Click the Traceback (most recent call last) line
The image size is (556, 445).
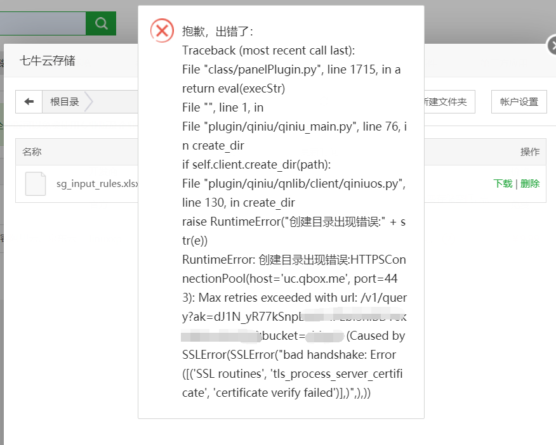point(268,51)
